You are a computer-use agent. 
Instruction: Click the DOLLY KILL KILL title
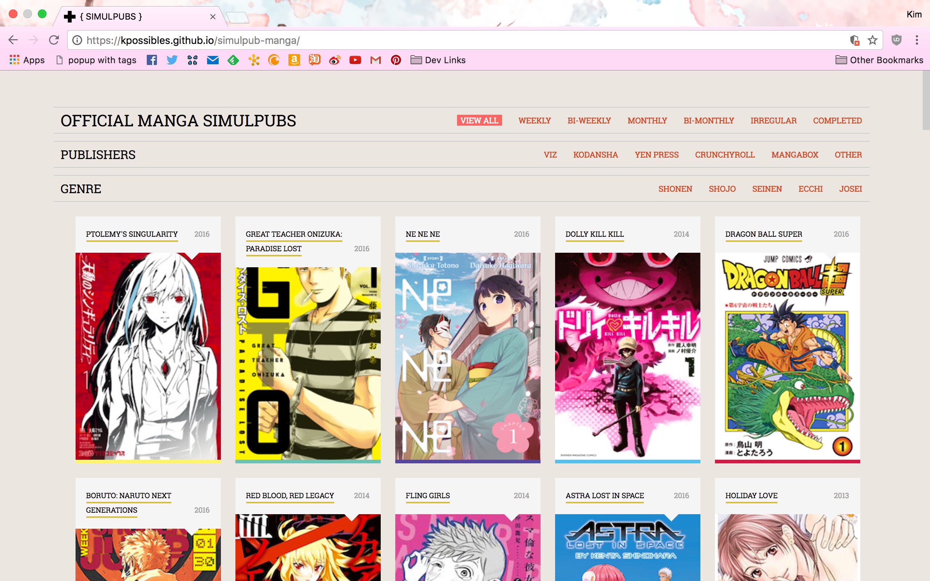pos(594,234)
